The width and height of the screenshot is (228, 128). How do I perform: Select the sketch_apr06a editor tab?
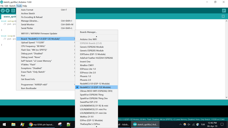pyautogui.click(x=9, y=17)
